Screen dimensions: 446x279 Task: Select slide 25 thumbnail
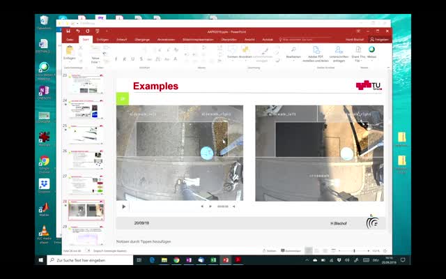coord(86,135)
